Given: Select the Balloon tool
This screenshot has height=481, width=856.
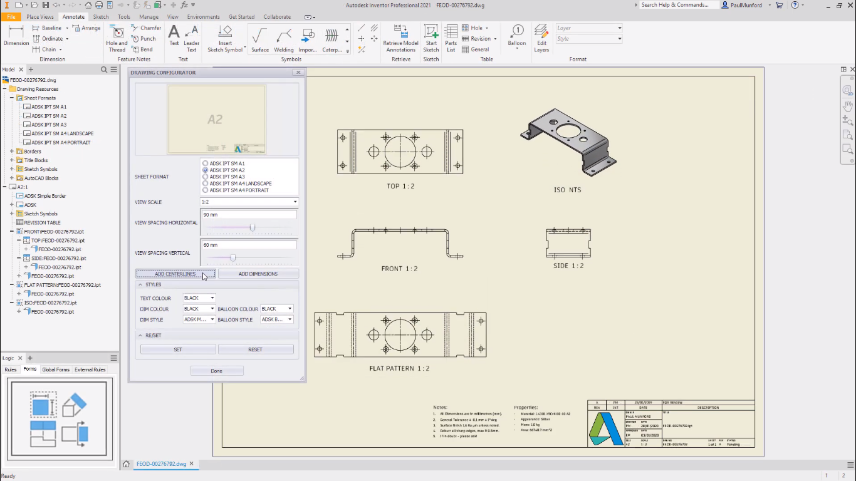Looking at the screenshot, I should pos(517,36).
